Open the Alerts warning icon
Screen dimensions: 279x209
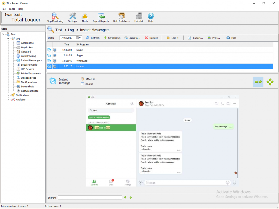click(x=85, y=16)
